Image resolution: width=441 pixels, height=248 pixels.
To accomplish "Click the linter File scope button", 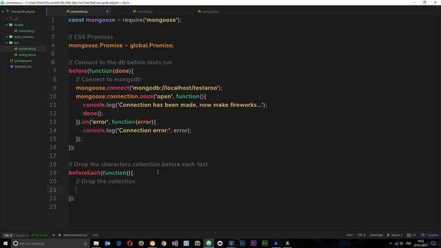I will [x=8, y=236].
